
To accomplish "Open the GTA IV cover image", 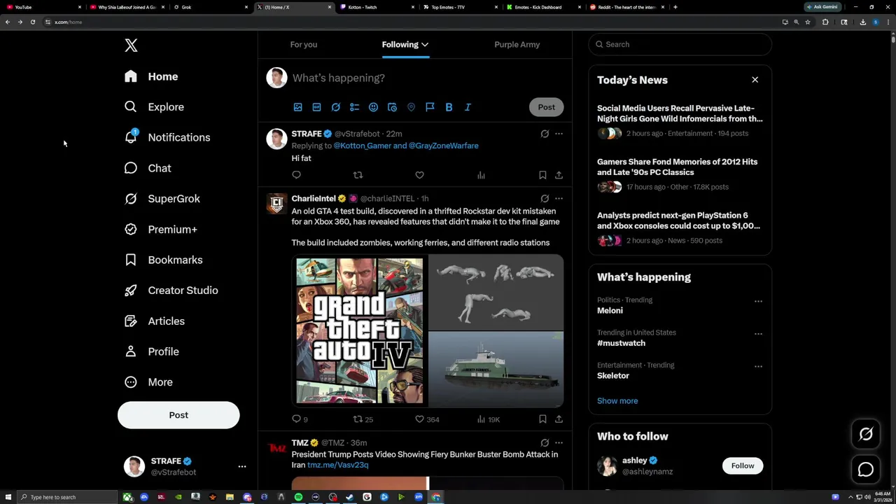I will (359, 331).
